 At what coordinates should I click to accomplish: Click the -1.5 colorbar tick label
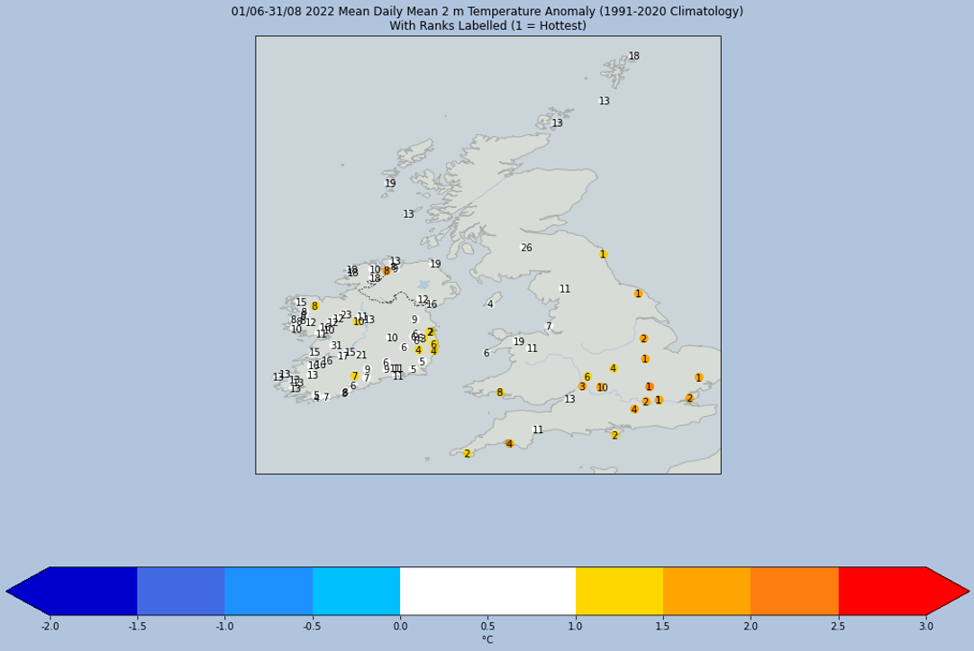pos(137,626)
